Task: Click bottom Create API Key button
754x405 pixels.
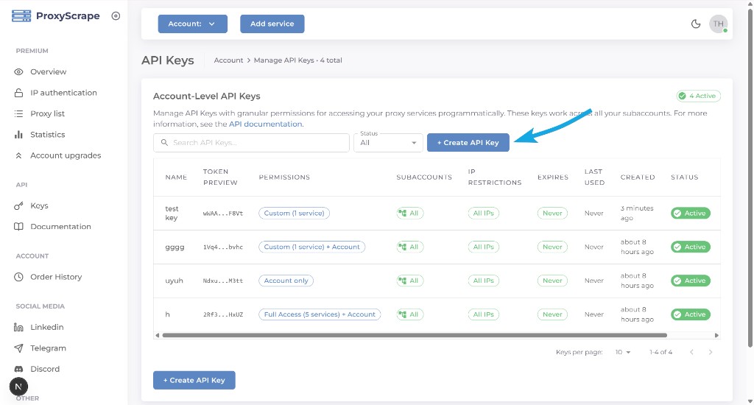Action: pos(194,380)
